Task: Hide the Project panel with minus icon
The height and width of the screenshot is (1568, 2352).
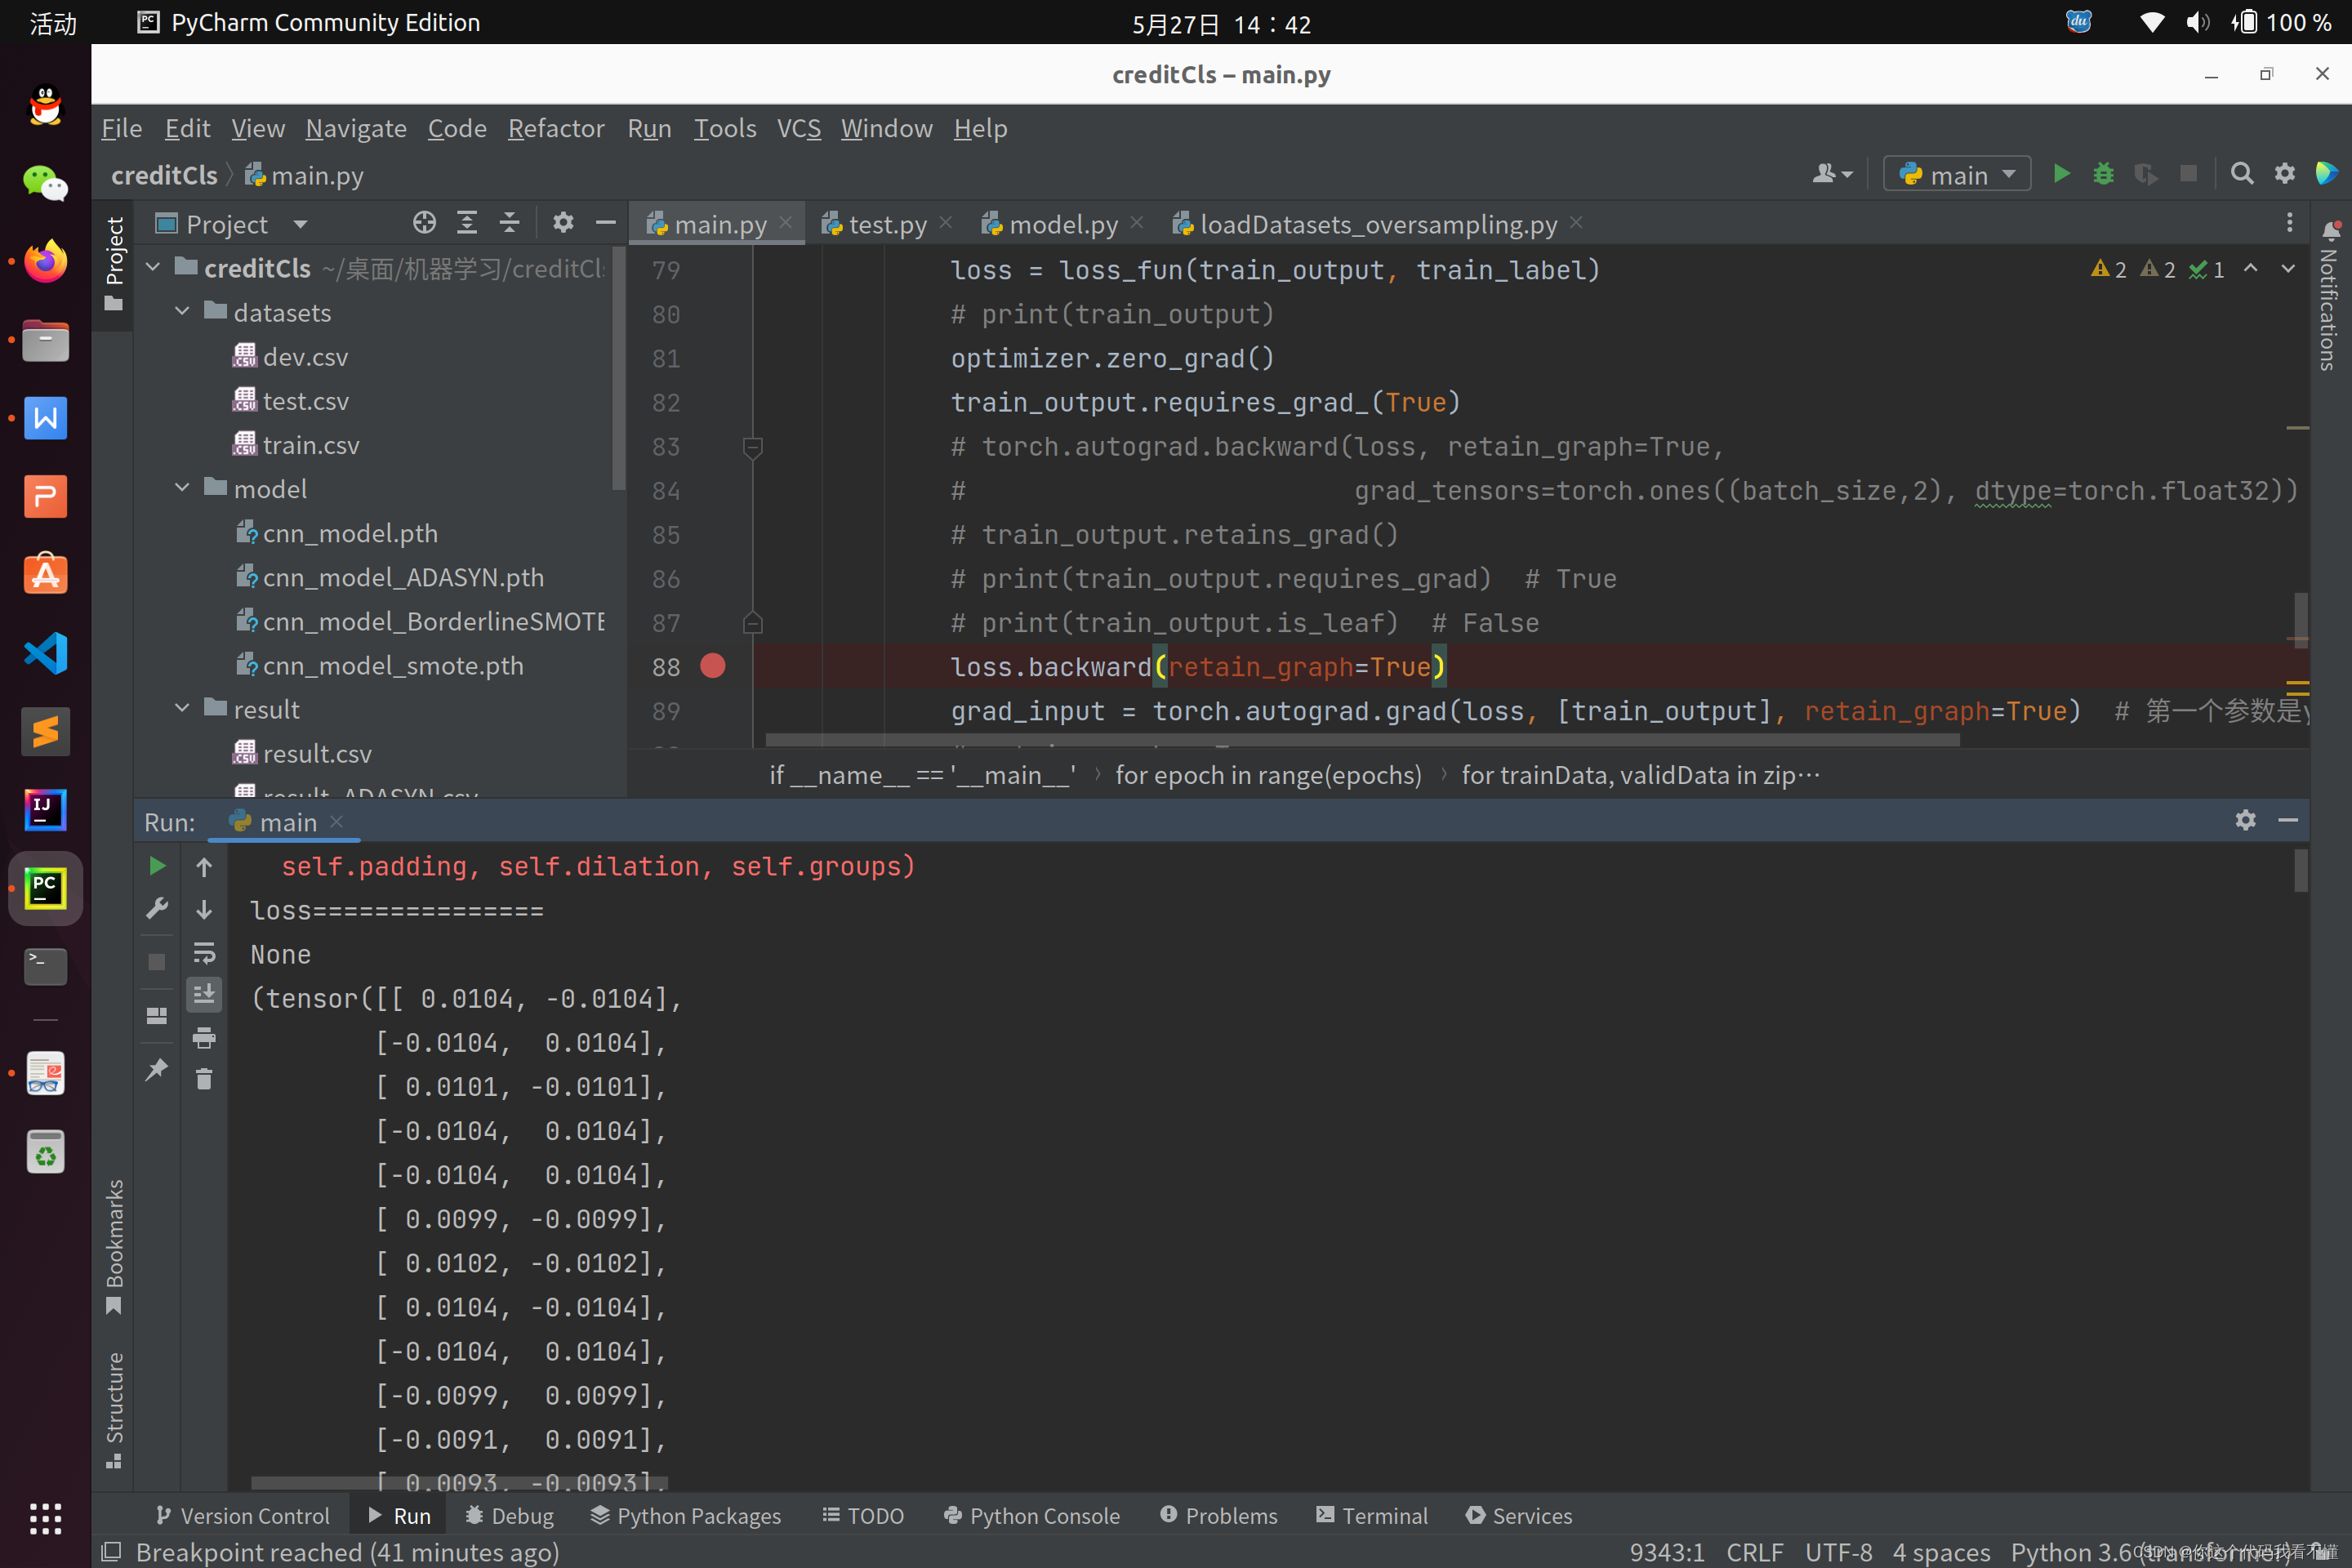Action: click(x=605, y=223)
